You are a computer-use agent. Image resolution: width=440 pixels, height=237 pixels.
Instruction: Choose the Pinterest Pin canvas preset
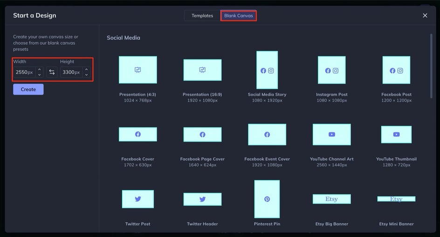coord(267,199)
